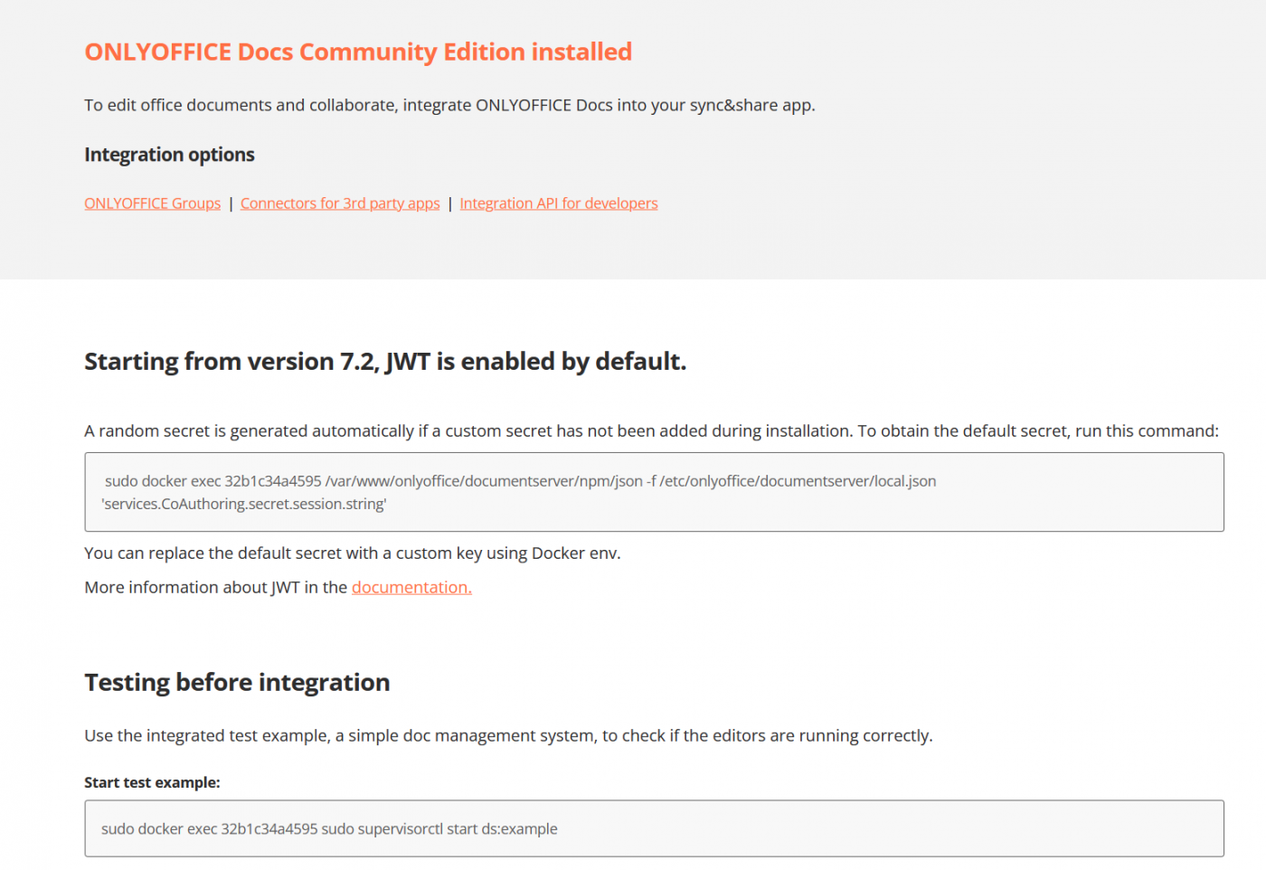Click the 'JWT is enabled by default' heading
Screen dimensions: 1266x870
[385, 362]
